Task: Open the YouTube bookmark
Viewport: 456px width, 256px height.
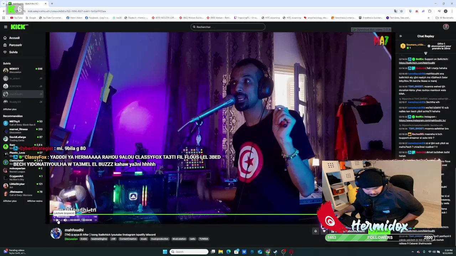Action: click(x=16, y=18)
